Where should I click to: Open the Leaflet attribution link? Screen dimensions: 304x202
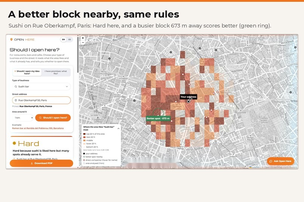254,167
